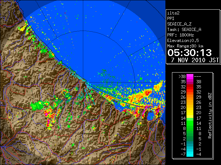Click the '>38' legend label
The width and height of the screenshot is (221, 165).
click(182, 77)
